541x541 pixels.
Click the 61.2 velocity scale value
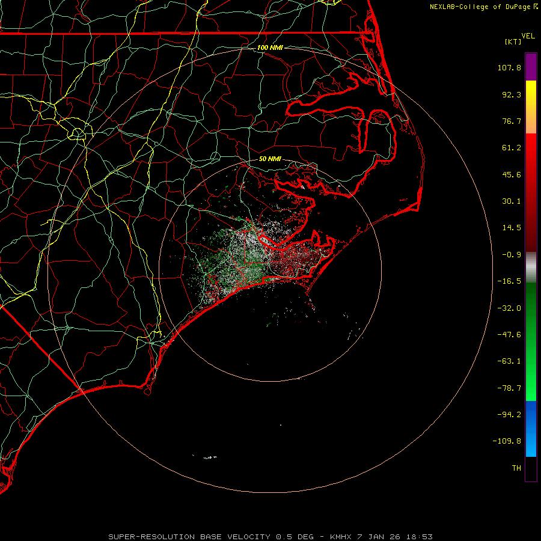(512, 148)
